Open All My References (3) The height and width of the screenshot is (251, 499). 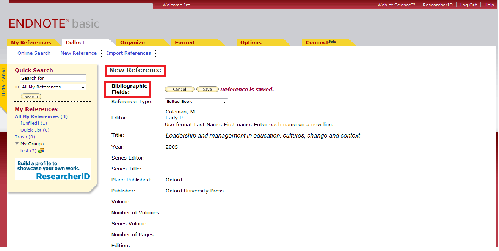click(41, 116)
